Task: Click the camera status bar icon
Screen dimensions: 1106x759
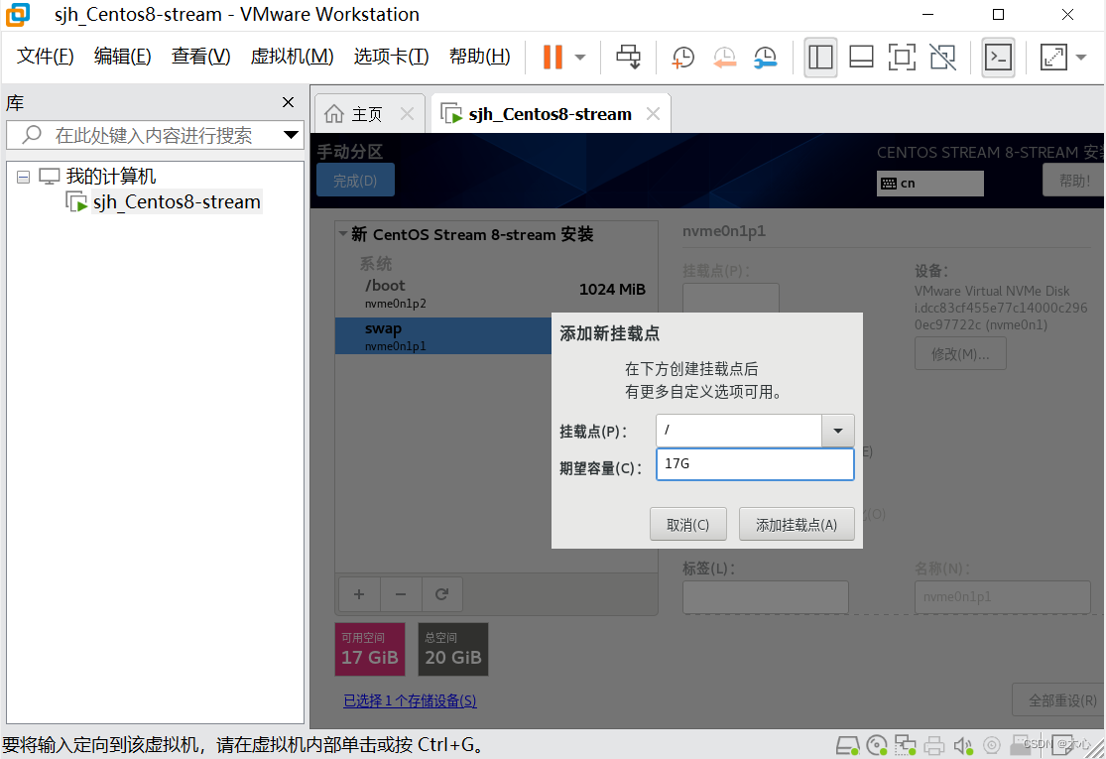Action: [992, 745]
